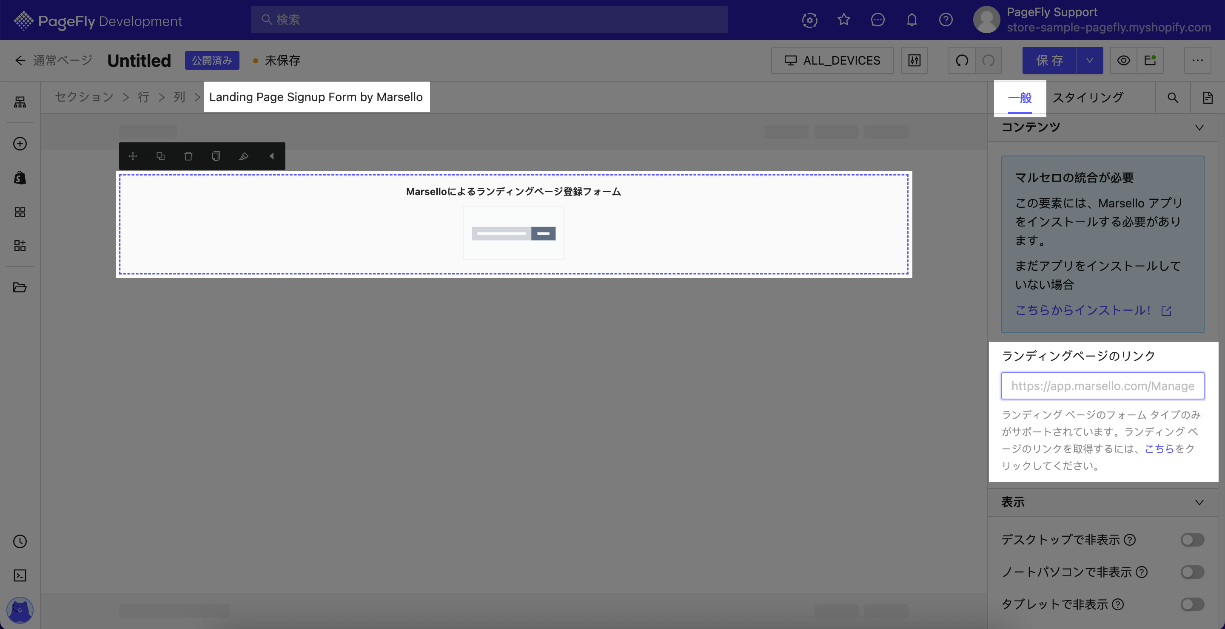Viewport: 1225px width, 629px height.
Task: Click the paint brush style icon in element toolbar
Action: [243, 156]
